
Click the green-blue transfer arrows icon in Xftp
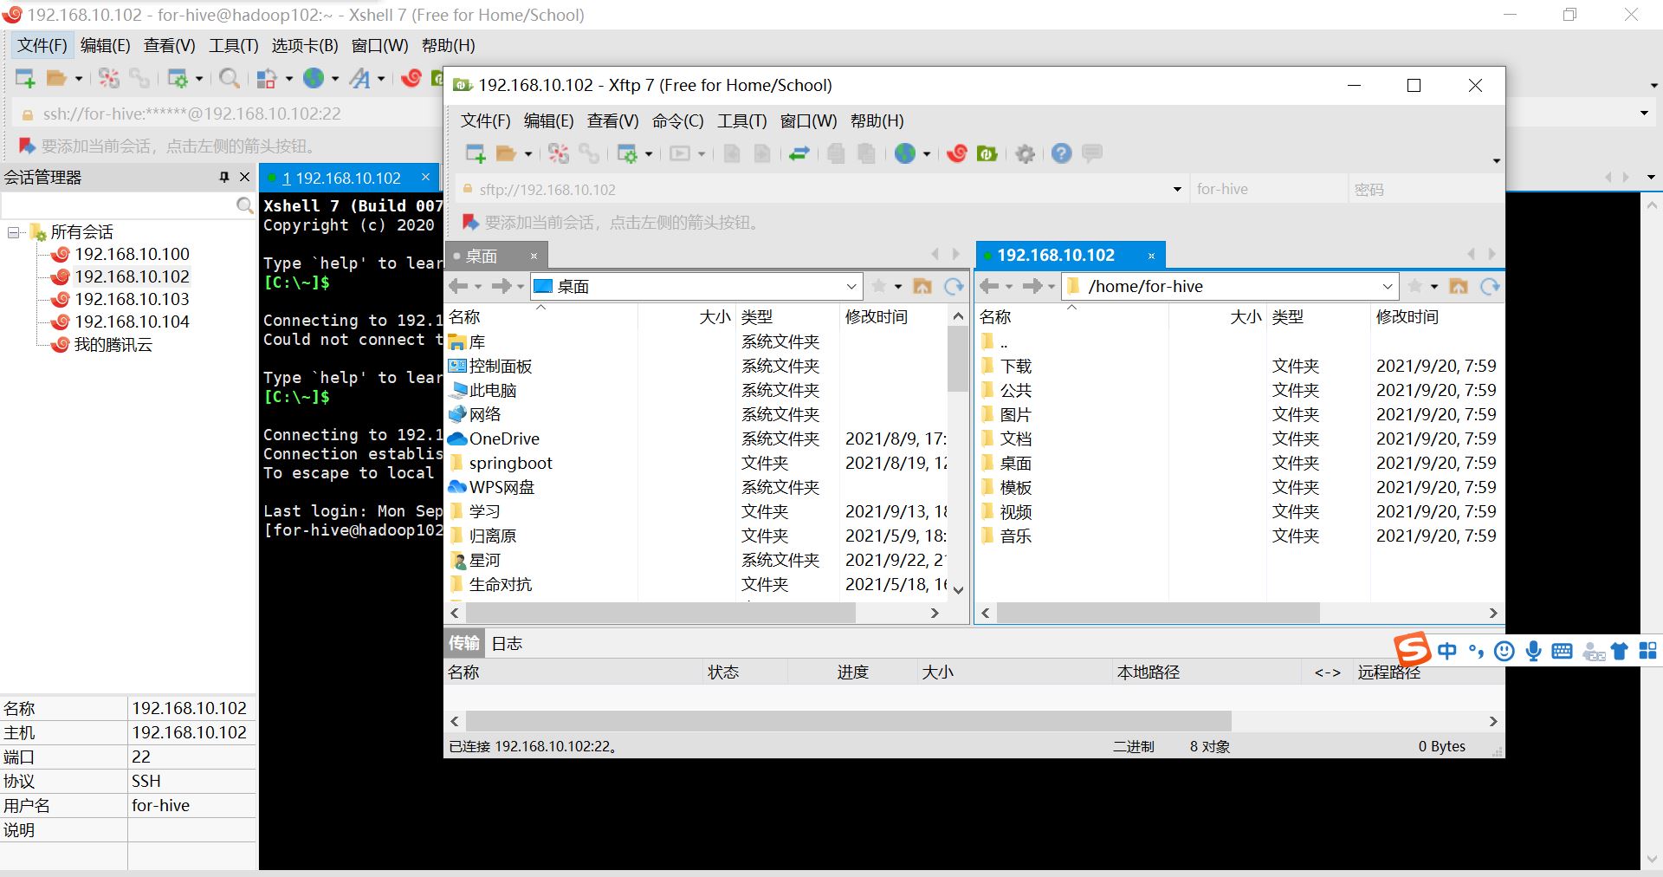click(799, 153)
